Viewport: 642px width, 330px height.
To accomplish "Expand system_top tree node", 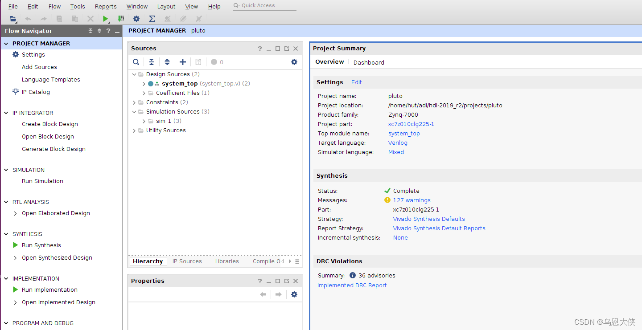I will point(144,84).
